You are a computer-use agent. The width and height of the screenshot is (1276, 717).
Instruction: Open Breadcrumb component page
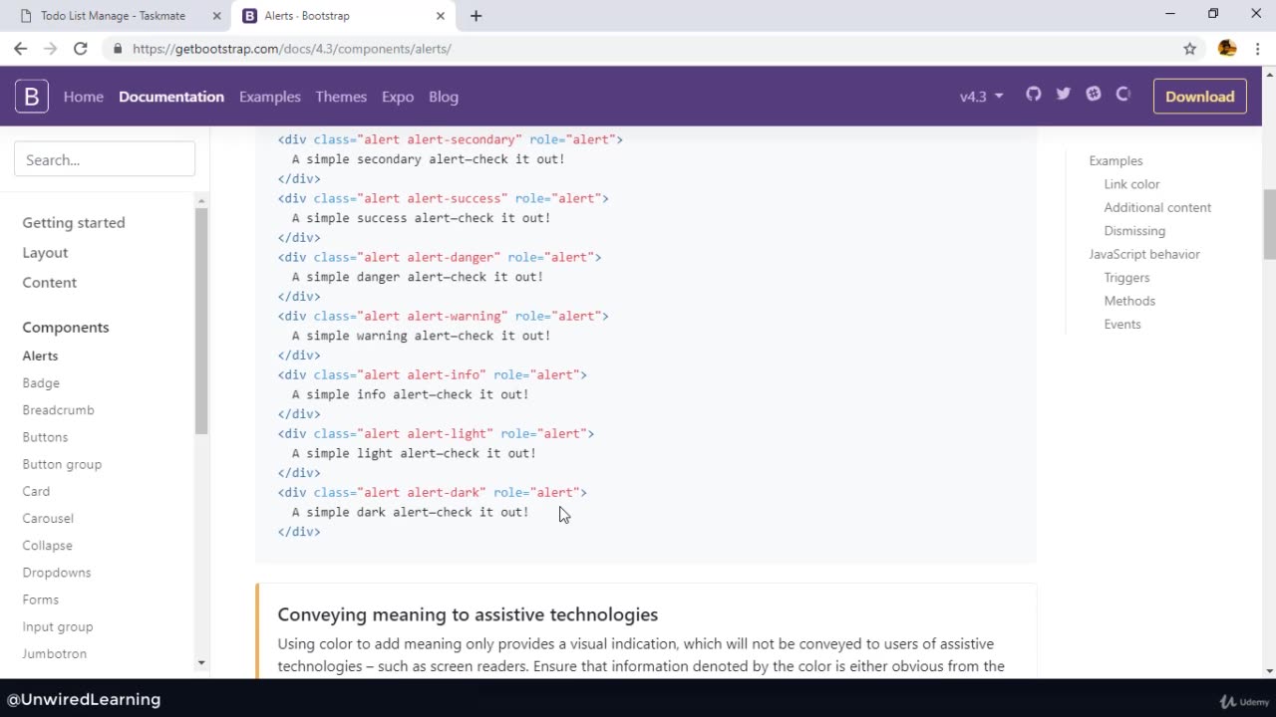[58, 409]
